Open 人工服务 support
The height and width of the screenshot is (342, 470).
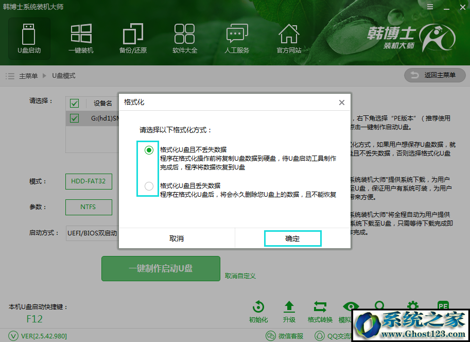pyautogui.click(x=237, y=39)
